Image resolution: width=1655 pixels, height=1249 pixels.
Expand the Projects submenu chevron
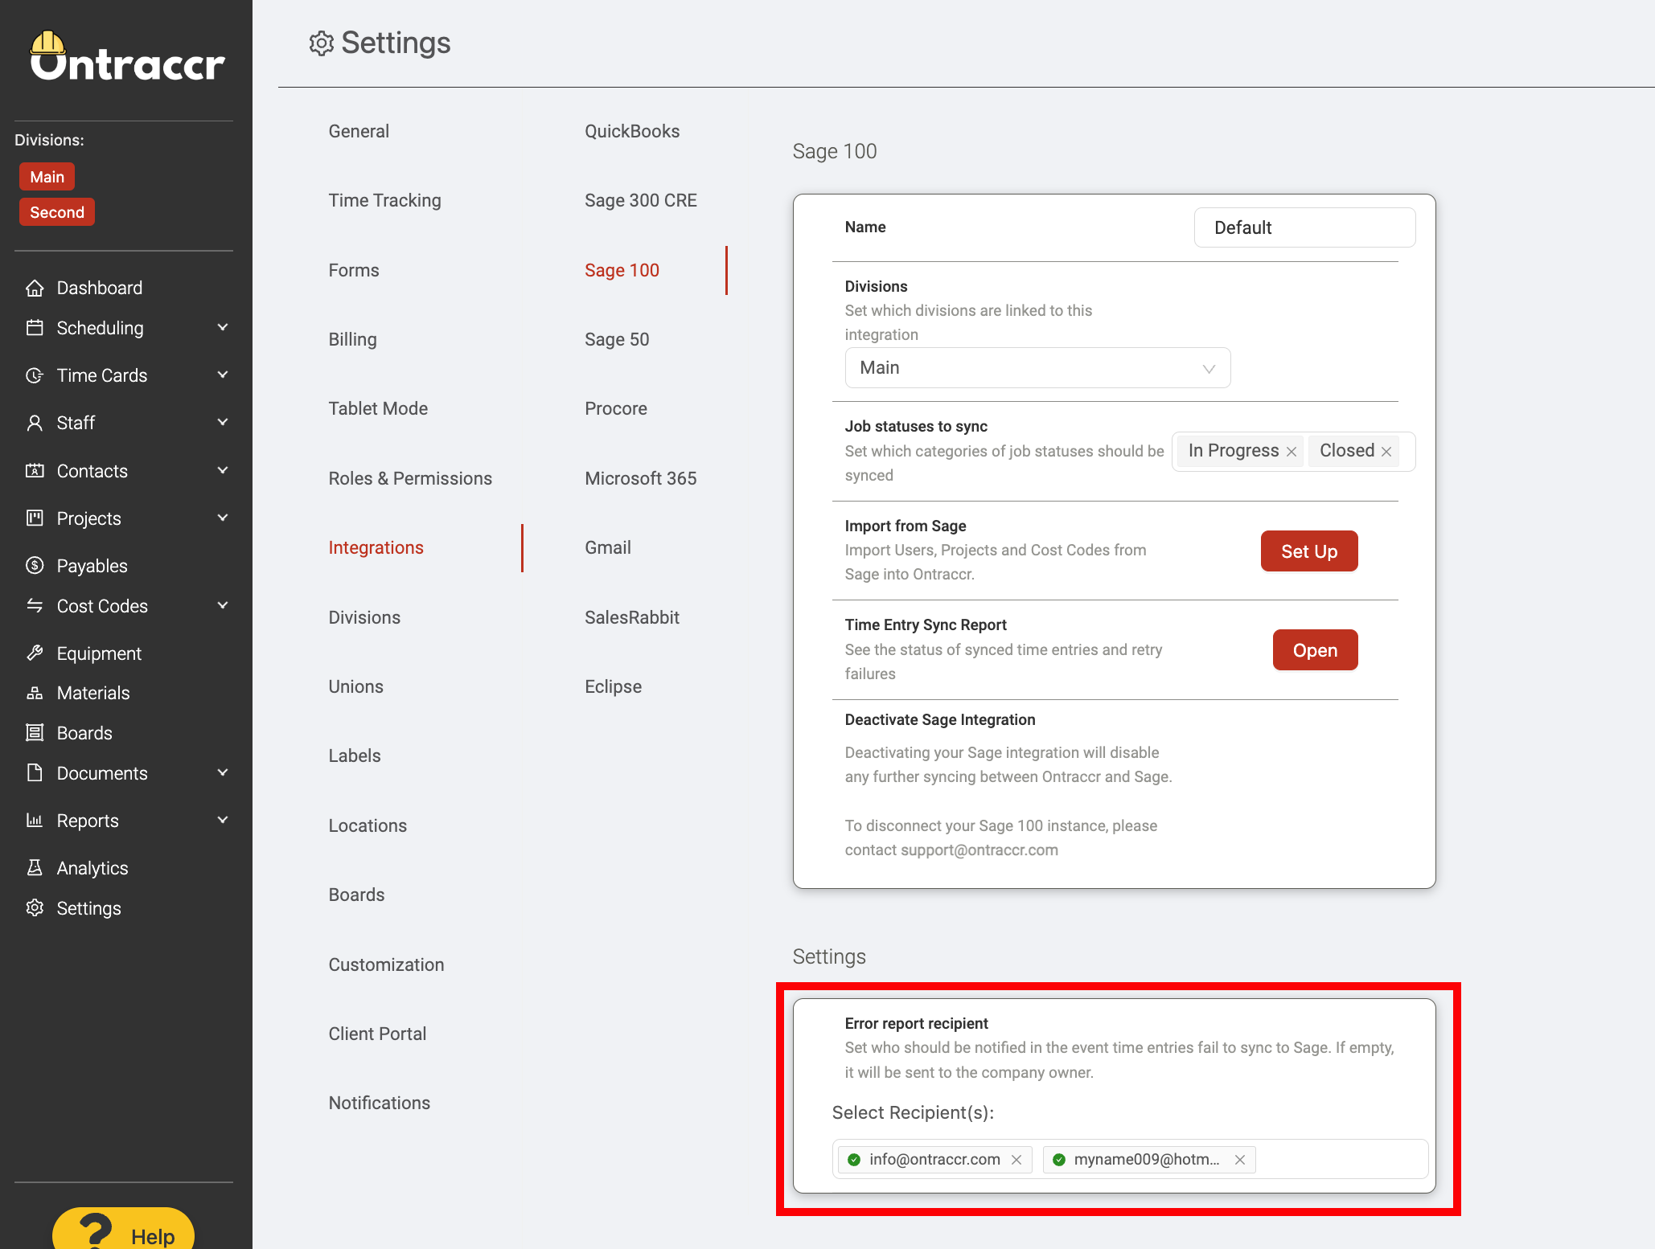click(223, 518)
